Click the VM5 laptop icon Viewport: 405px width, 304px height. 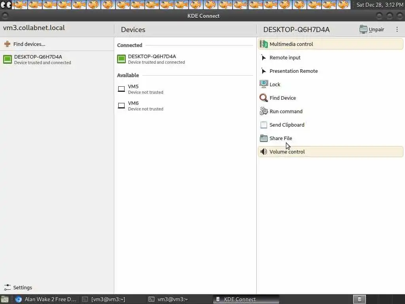121,89
